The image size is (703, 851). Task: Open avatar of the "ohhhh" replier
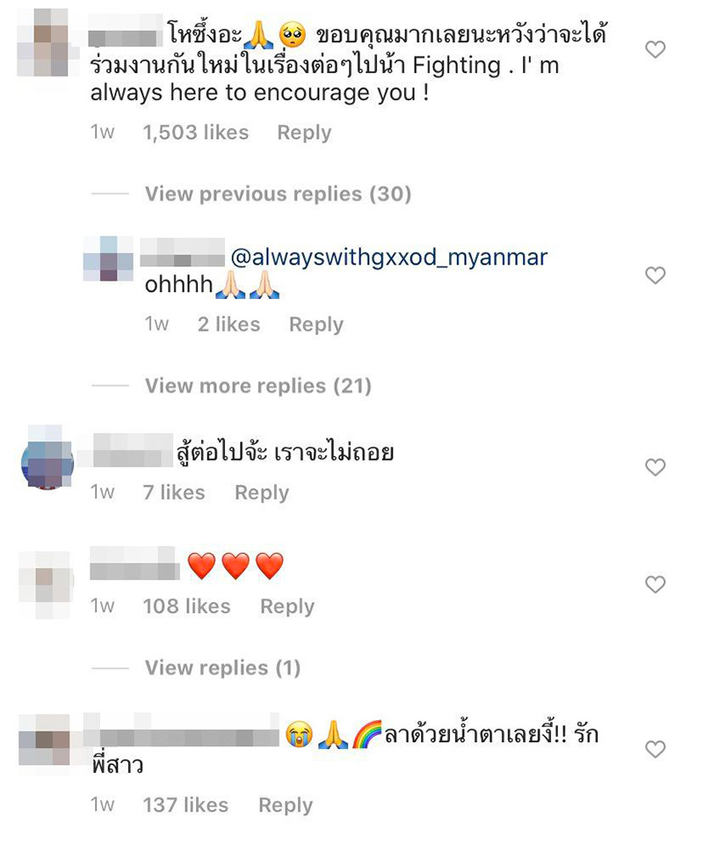click(108, 258)
